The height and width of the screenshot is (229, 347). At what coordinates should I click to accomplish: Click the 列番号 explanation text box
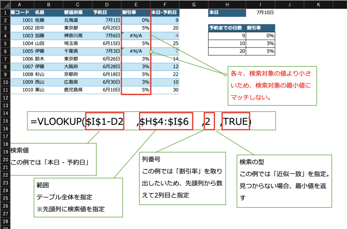point(182,178)
